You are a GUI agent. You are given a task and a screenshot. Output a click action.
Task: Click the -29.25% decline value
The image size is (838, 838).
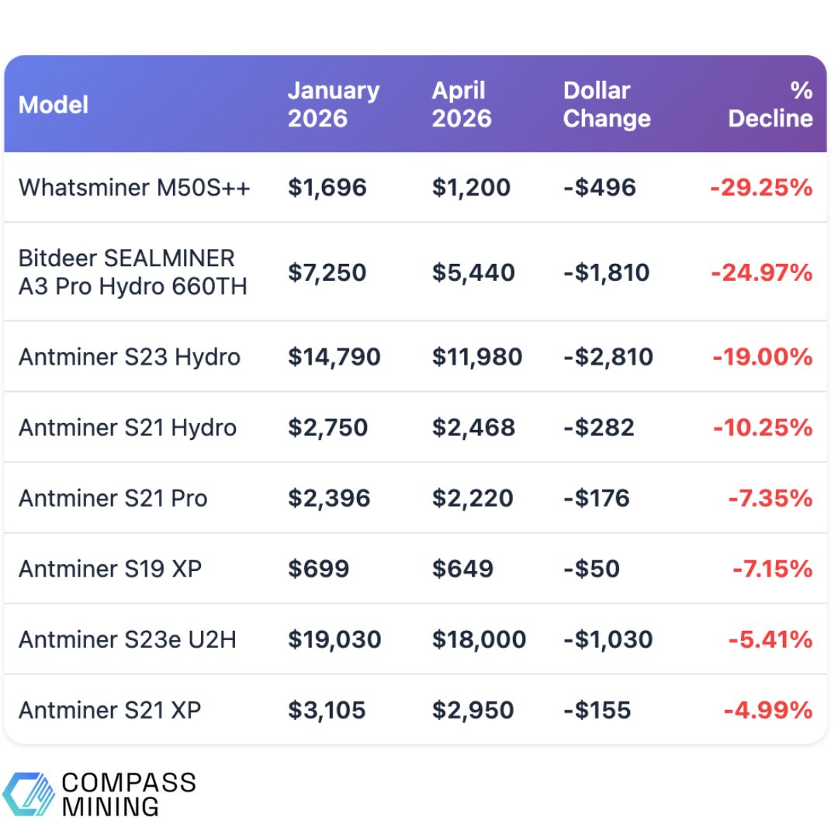tap(761, 187)
